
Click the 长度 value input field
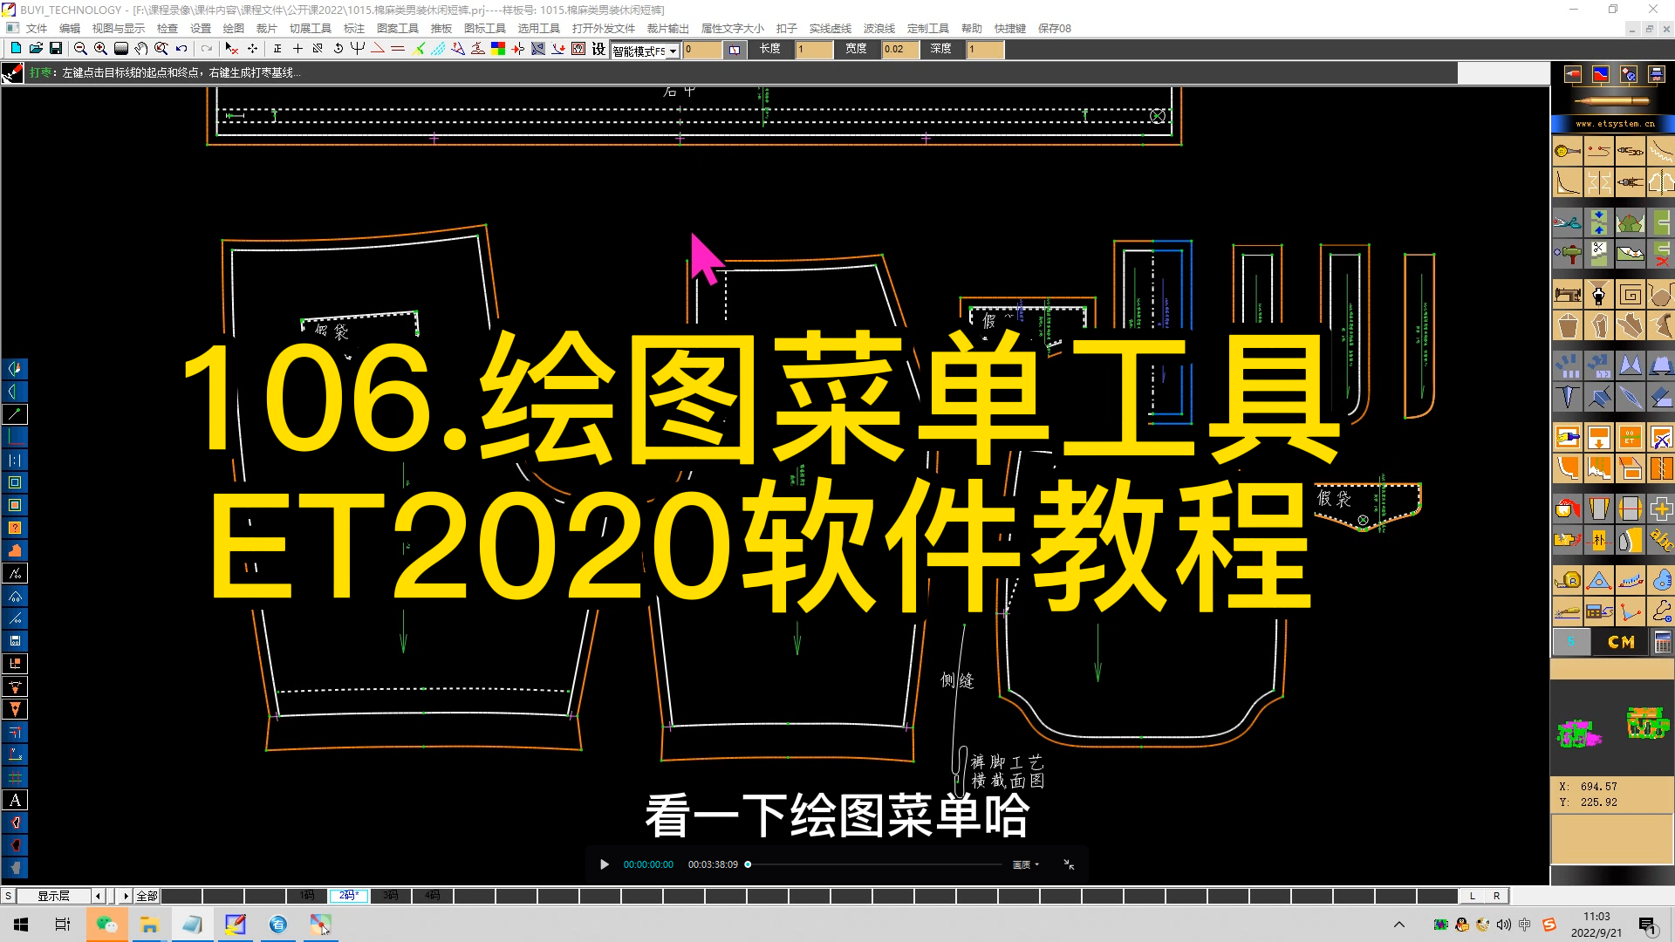pyautogui.click(x=814, y=50)
